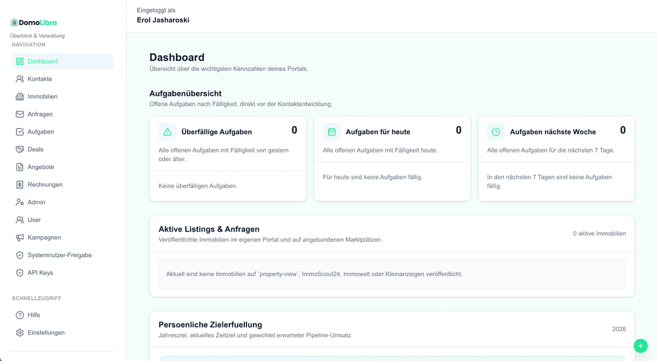The width and height of the screenshot is (657, 361).
Task: Open Rechnungen from the sidebar
Action: (45, 185)
